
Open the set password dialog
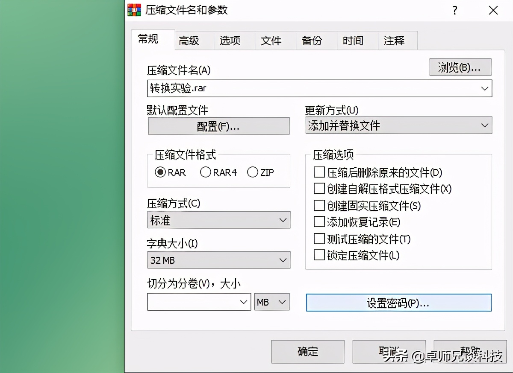click(x=398, y=303)
